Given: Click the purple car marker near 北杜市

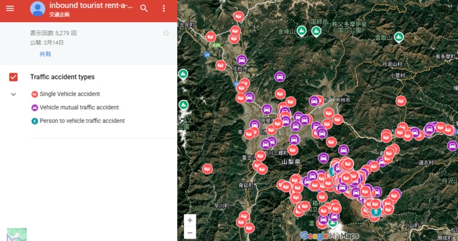Looking at the screenshot, I should (241, 60).
